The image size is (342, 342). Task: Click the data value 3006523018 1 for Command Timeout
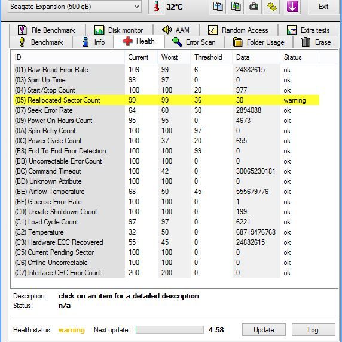[255, 171]
